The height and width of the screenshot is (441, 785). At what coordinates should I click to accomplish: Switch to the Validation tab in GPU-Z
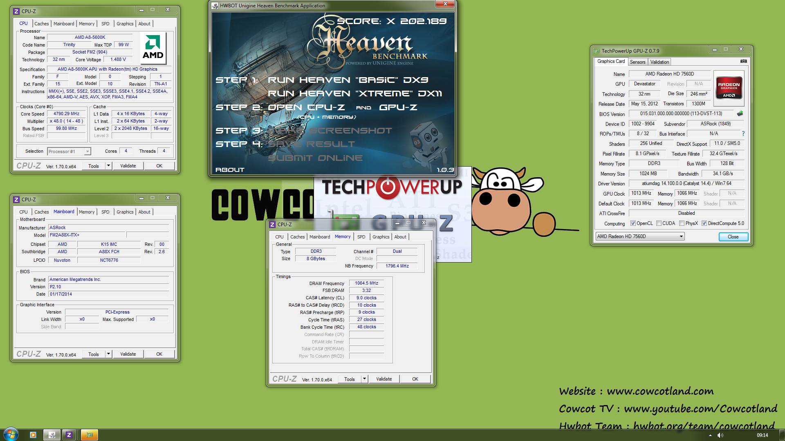click(659, 62)
